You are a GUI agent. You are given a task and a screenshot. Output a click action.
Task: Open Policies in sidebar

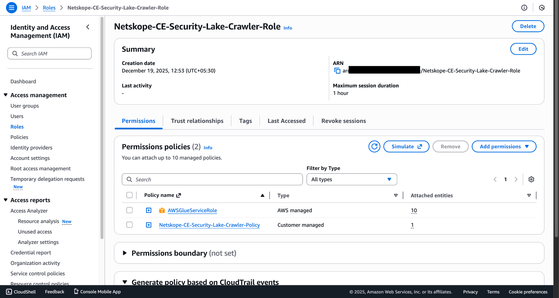[19, 137]
